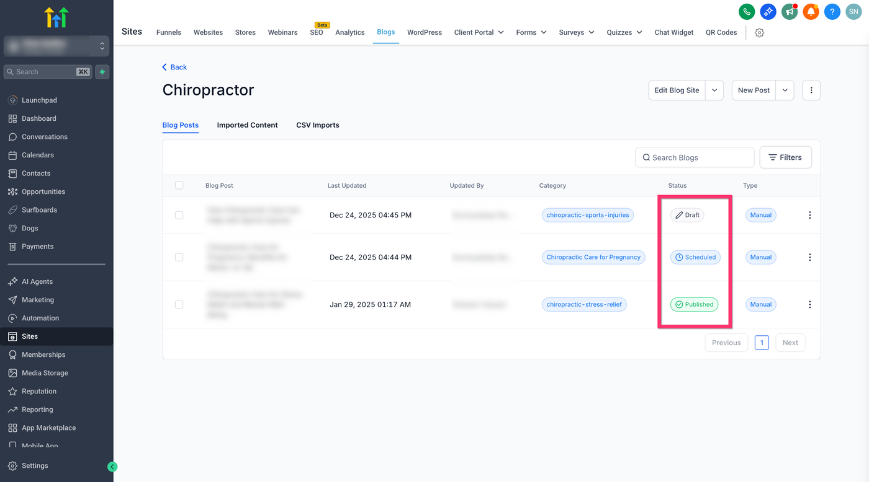Click chiropractic-stress-relief category tag
Screen dimensions: 869x482
coord(584,304)
